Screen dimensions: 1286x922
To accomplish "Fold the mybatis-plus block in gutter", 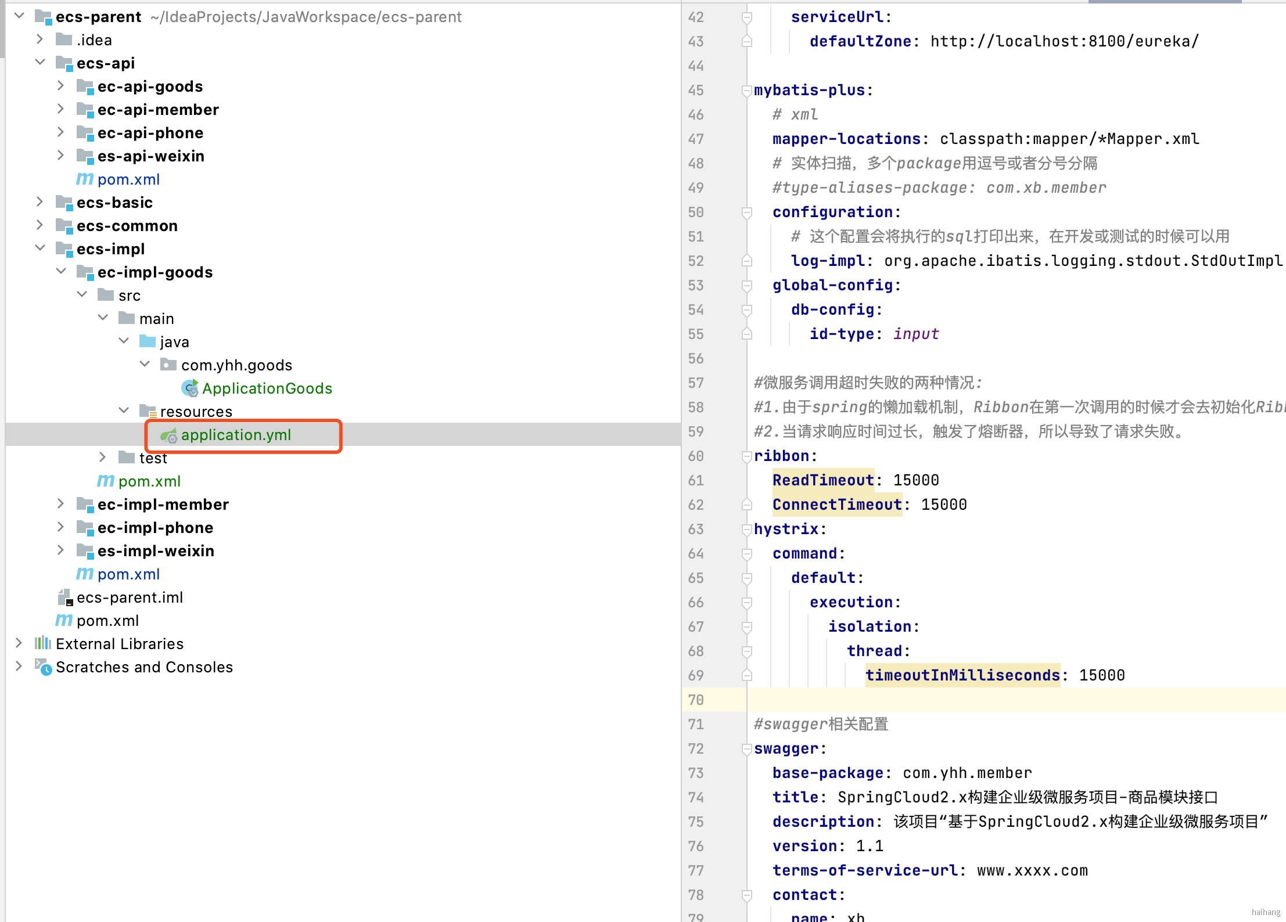I will coord(746,91).
